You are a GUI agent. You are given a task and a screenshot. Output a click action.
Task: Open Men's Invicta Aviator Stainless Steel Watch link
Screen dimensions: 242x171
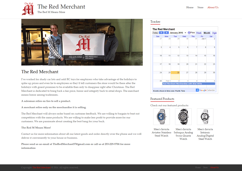(161, 132)
